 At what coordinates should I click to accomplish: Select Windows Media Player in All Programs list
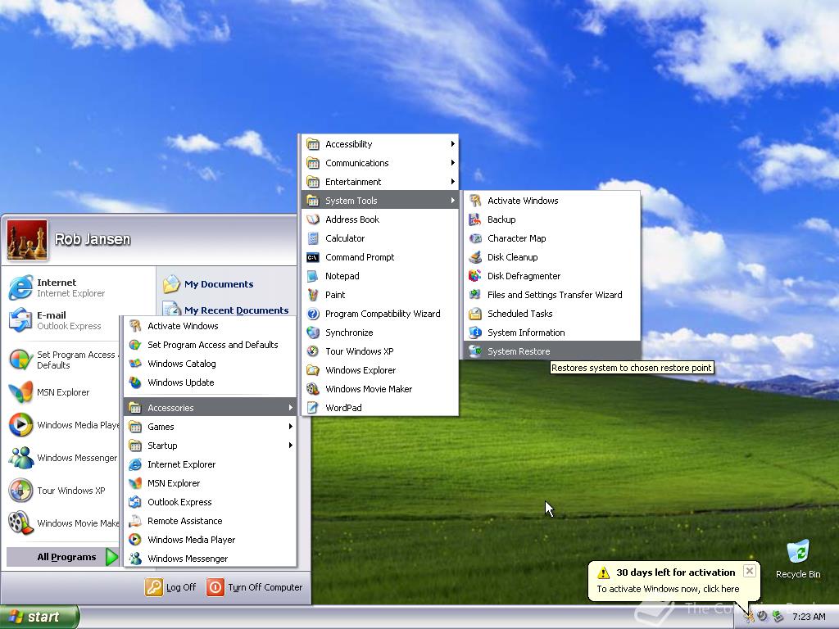point(211,540)
